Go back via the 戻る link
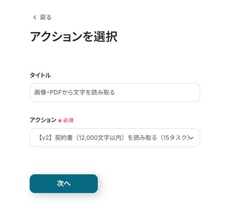Image resolution: width=229 pixels, height=221 pixels. [46, 17]
